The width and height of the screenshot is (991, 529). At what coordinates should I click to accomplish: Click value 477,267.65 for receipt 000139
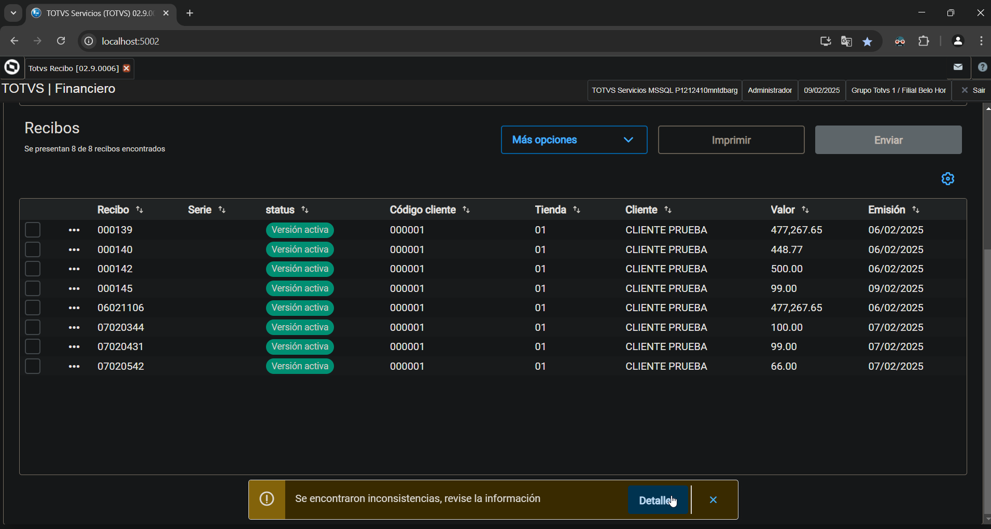797,230
